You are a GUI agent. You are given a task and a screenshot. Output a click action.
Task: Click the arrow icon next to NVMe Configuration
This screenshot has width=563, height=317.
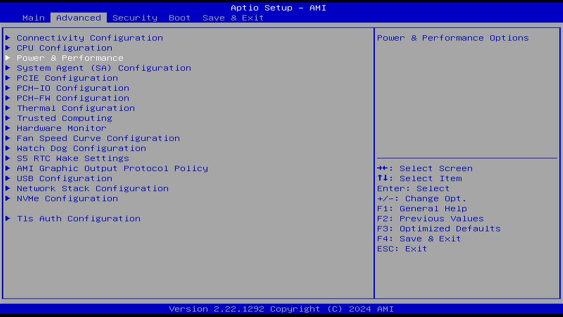click(8, 198)
